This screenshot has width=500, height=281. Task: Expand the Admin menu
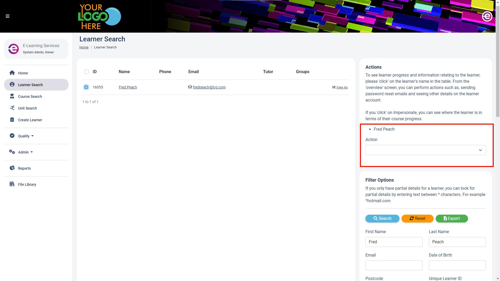coord(26,152)
